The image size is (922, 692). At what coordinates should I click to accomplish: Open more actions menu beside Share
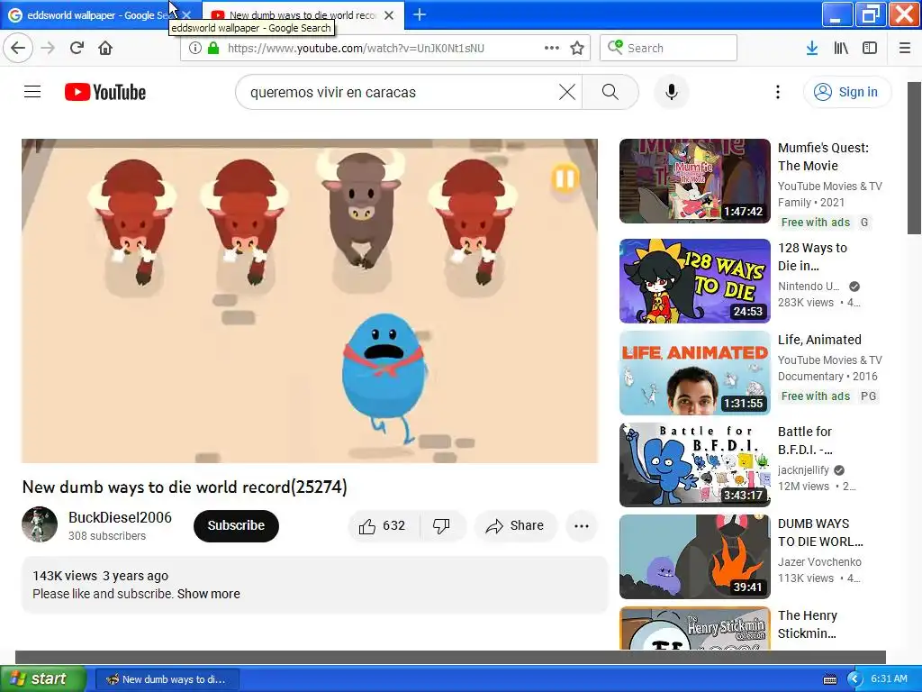click(x=582, y=525)
